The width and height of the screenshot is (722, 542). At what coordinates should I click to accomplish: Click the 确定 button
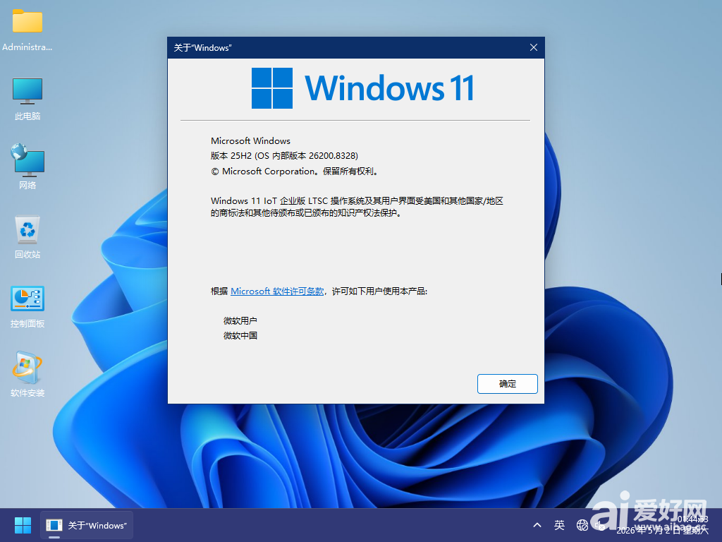(508, 384)
